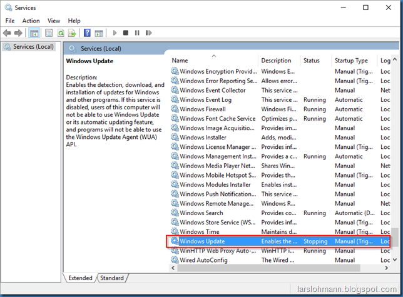Screen dimensions: 403x297
Task: Click the horizontal scrollbar right arrow
Action: coord(386,268)
